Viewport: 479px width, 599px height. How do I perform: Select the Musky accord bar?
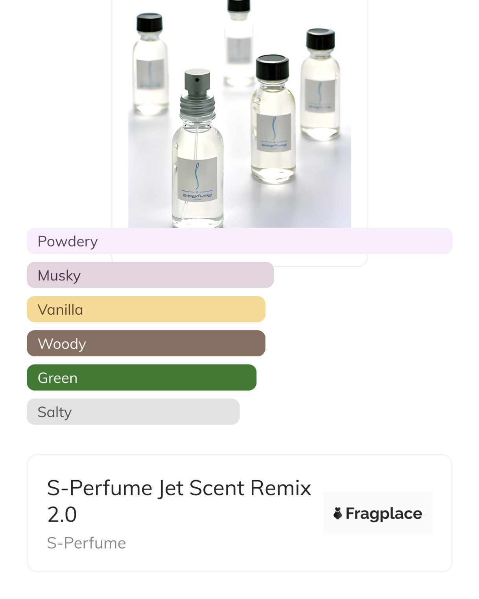pyautogui.click(x=150, y=275)
